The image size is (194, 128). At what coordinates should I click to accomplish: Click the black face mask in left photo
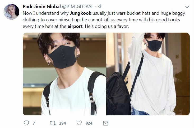tap(62, 57)
